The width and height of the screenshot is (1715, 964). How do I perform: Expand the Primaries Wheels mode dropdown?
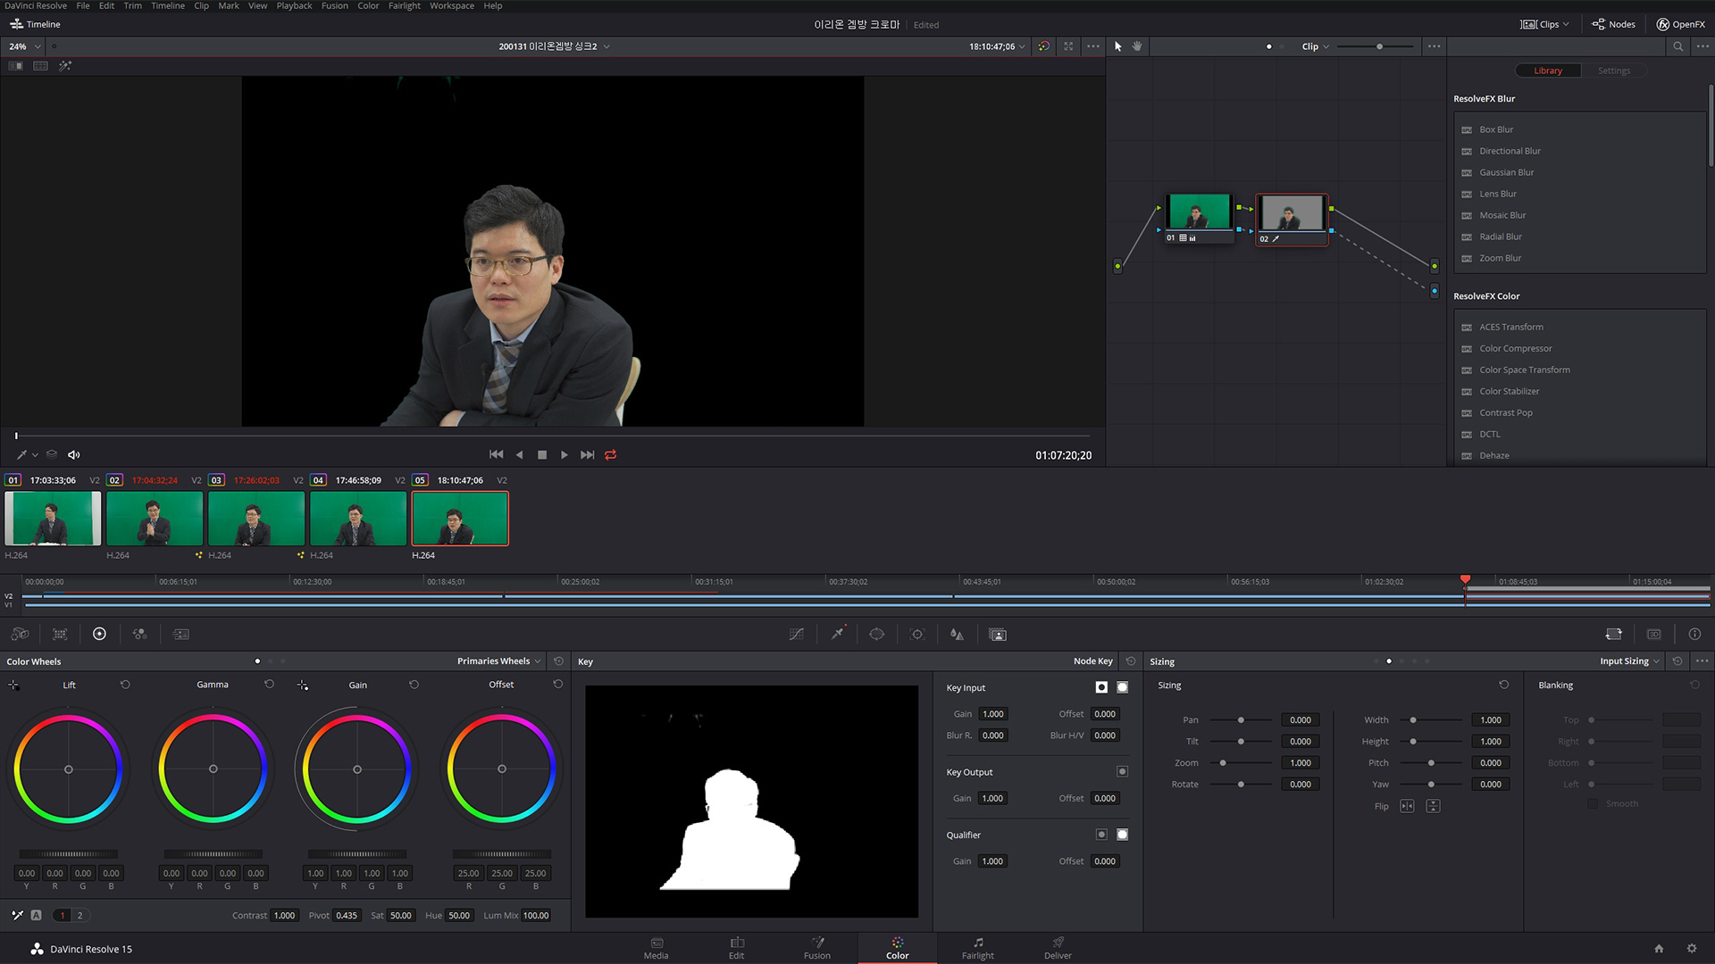point(498,661)
